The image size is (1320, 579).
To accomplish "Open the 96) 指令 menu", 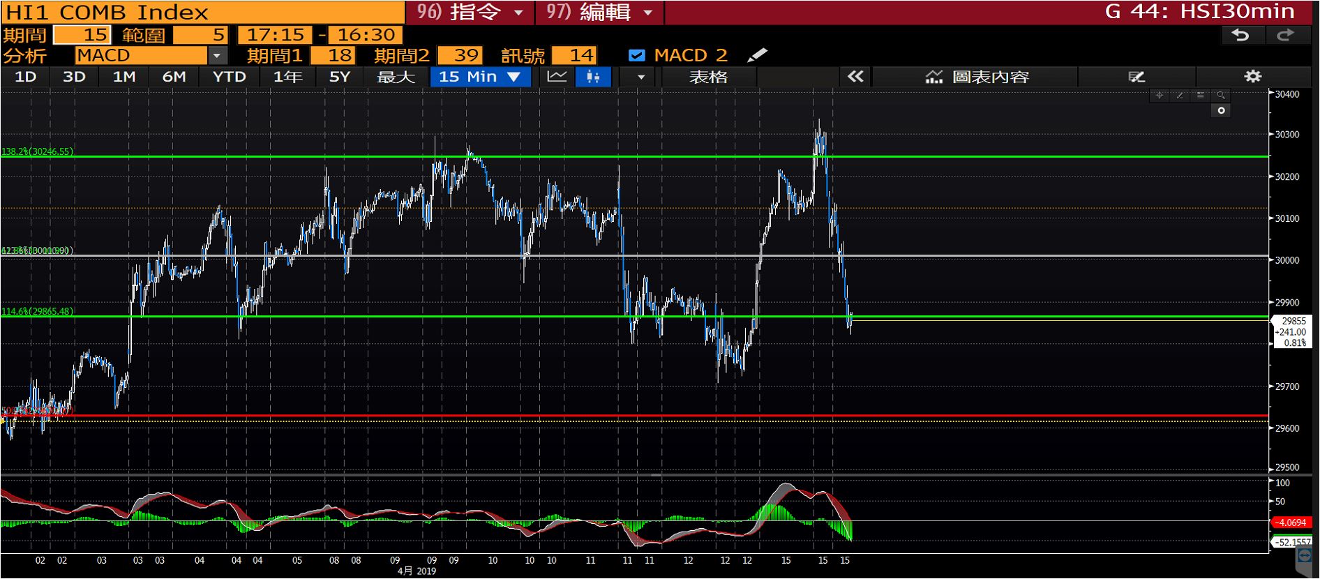I will click(x=470, y=12).
